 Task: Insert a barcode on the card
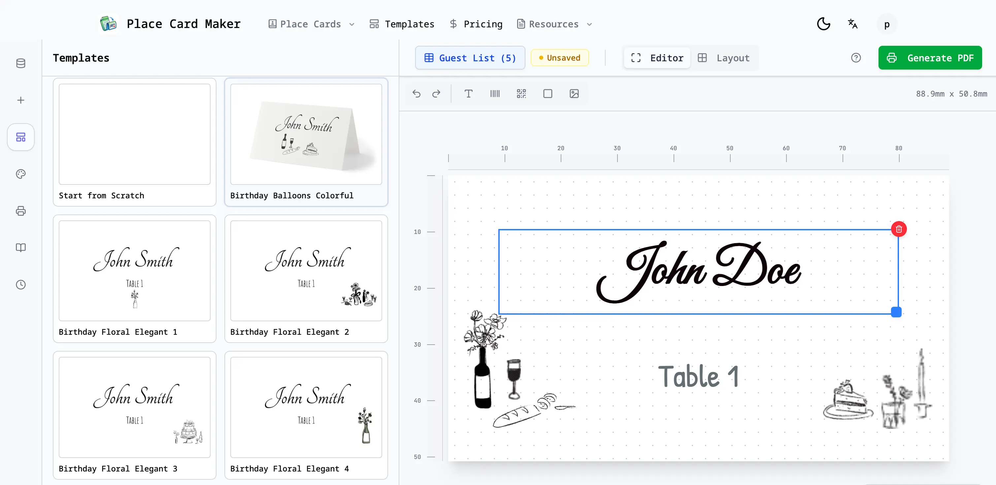[x=495, y=94]
